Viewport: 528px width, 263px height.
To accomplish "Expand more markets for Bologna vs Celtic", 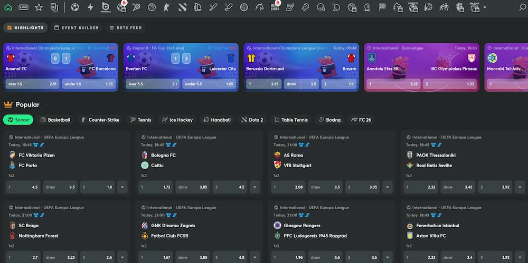I will point(255,187).
